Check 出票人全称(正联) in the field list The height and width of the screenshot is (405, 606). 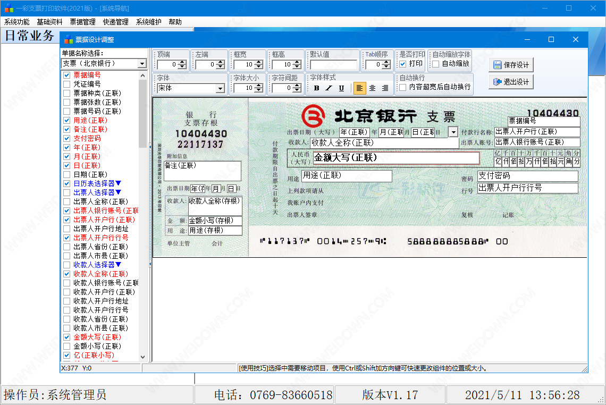coord(67,202)
